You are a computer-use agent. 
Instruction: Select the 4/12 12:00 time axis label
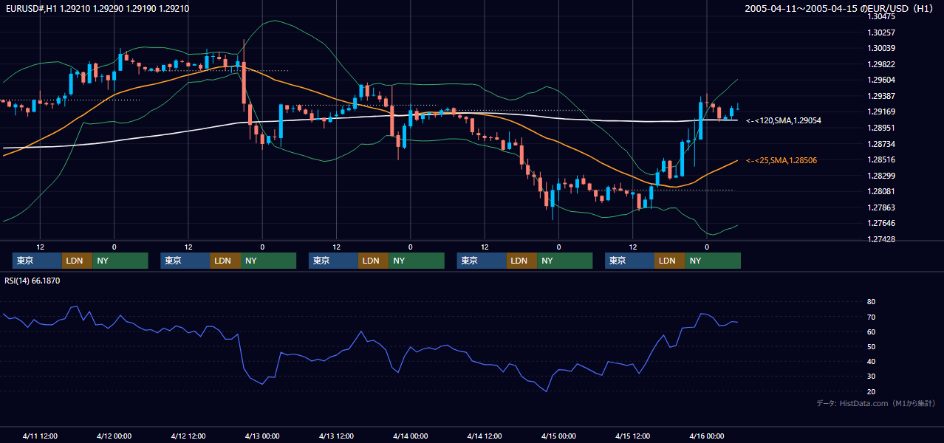pos(188,436)
